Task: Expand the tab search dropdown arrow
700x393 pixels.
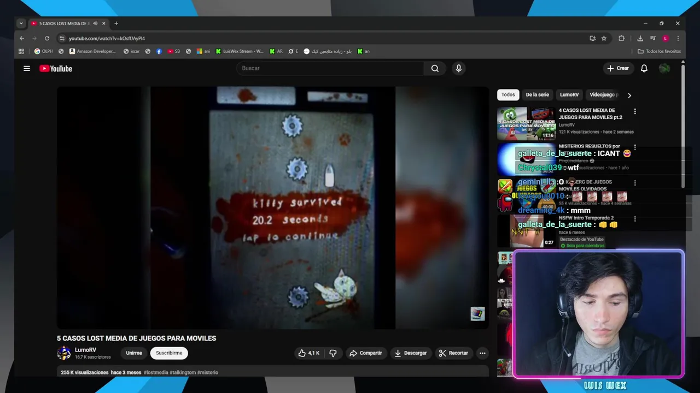Action: [x=21, y=23]
